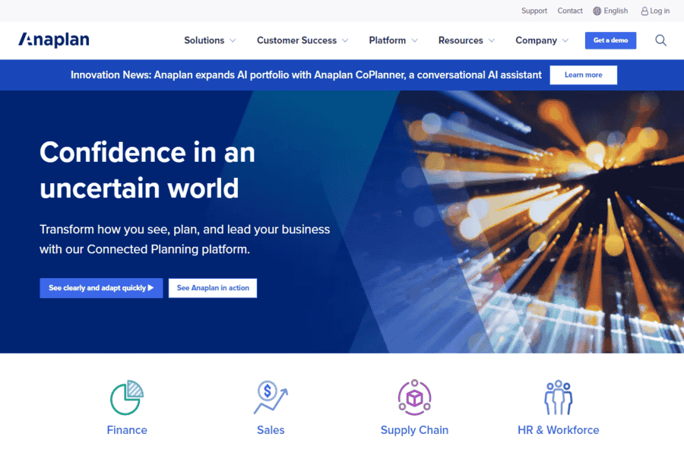Expand the Solutions chevron
Screen dimensions: 684x456
click(x=233, y=40)
